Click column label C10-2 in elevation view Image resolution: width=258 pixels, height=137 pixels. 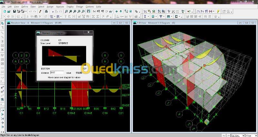(x=71, y=113)
